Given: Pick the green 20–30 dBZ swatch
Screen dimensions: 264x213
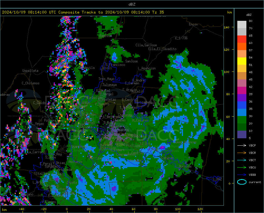Looking at the screenshot, I should click(x=242, y=120).
